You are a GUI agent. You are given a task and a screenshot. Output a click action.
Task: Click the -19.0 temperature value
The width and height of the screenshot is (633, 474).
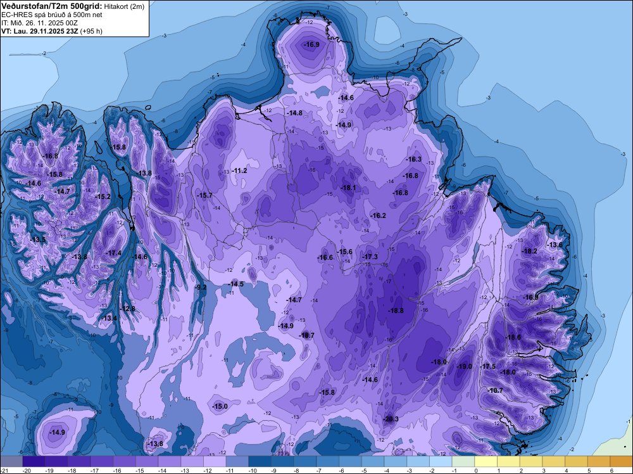point(464,366)
